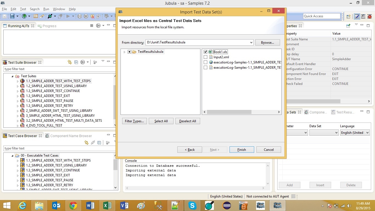Check the Input2.xml checkbox
The width and height of the screenshot is (375, 211).
pyautogui.click(x=205, y=57)
